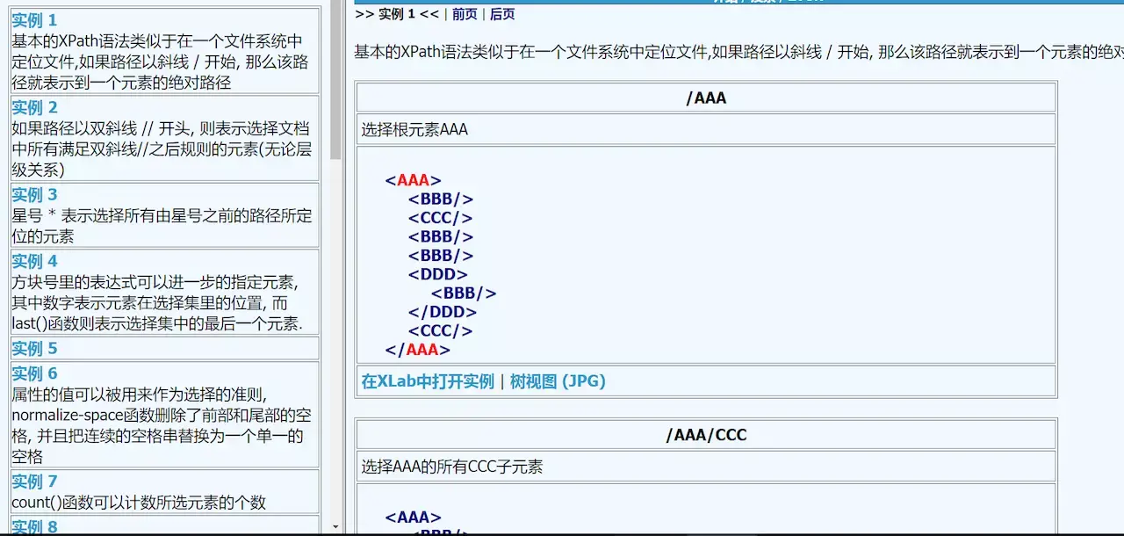The image size is (1124, 536).
Task: Click the red </AAA> closing tag
Action: (x=417, y=349)
